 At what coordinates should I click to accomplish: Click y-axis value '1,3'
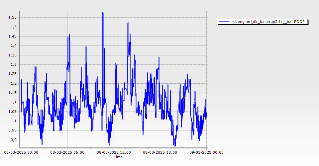click(14, 65)
